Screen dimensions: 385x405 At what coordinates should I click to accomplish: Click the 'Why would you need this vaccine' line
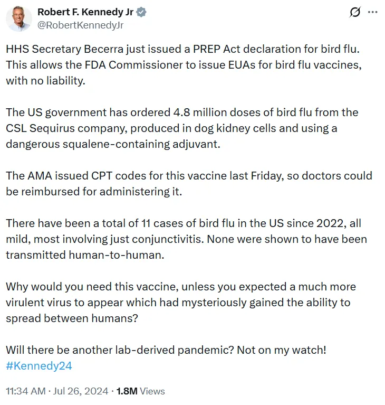pos(181,287)
